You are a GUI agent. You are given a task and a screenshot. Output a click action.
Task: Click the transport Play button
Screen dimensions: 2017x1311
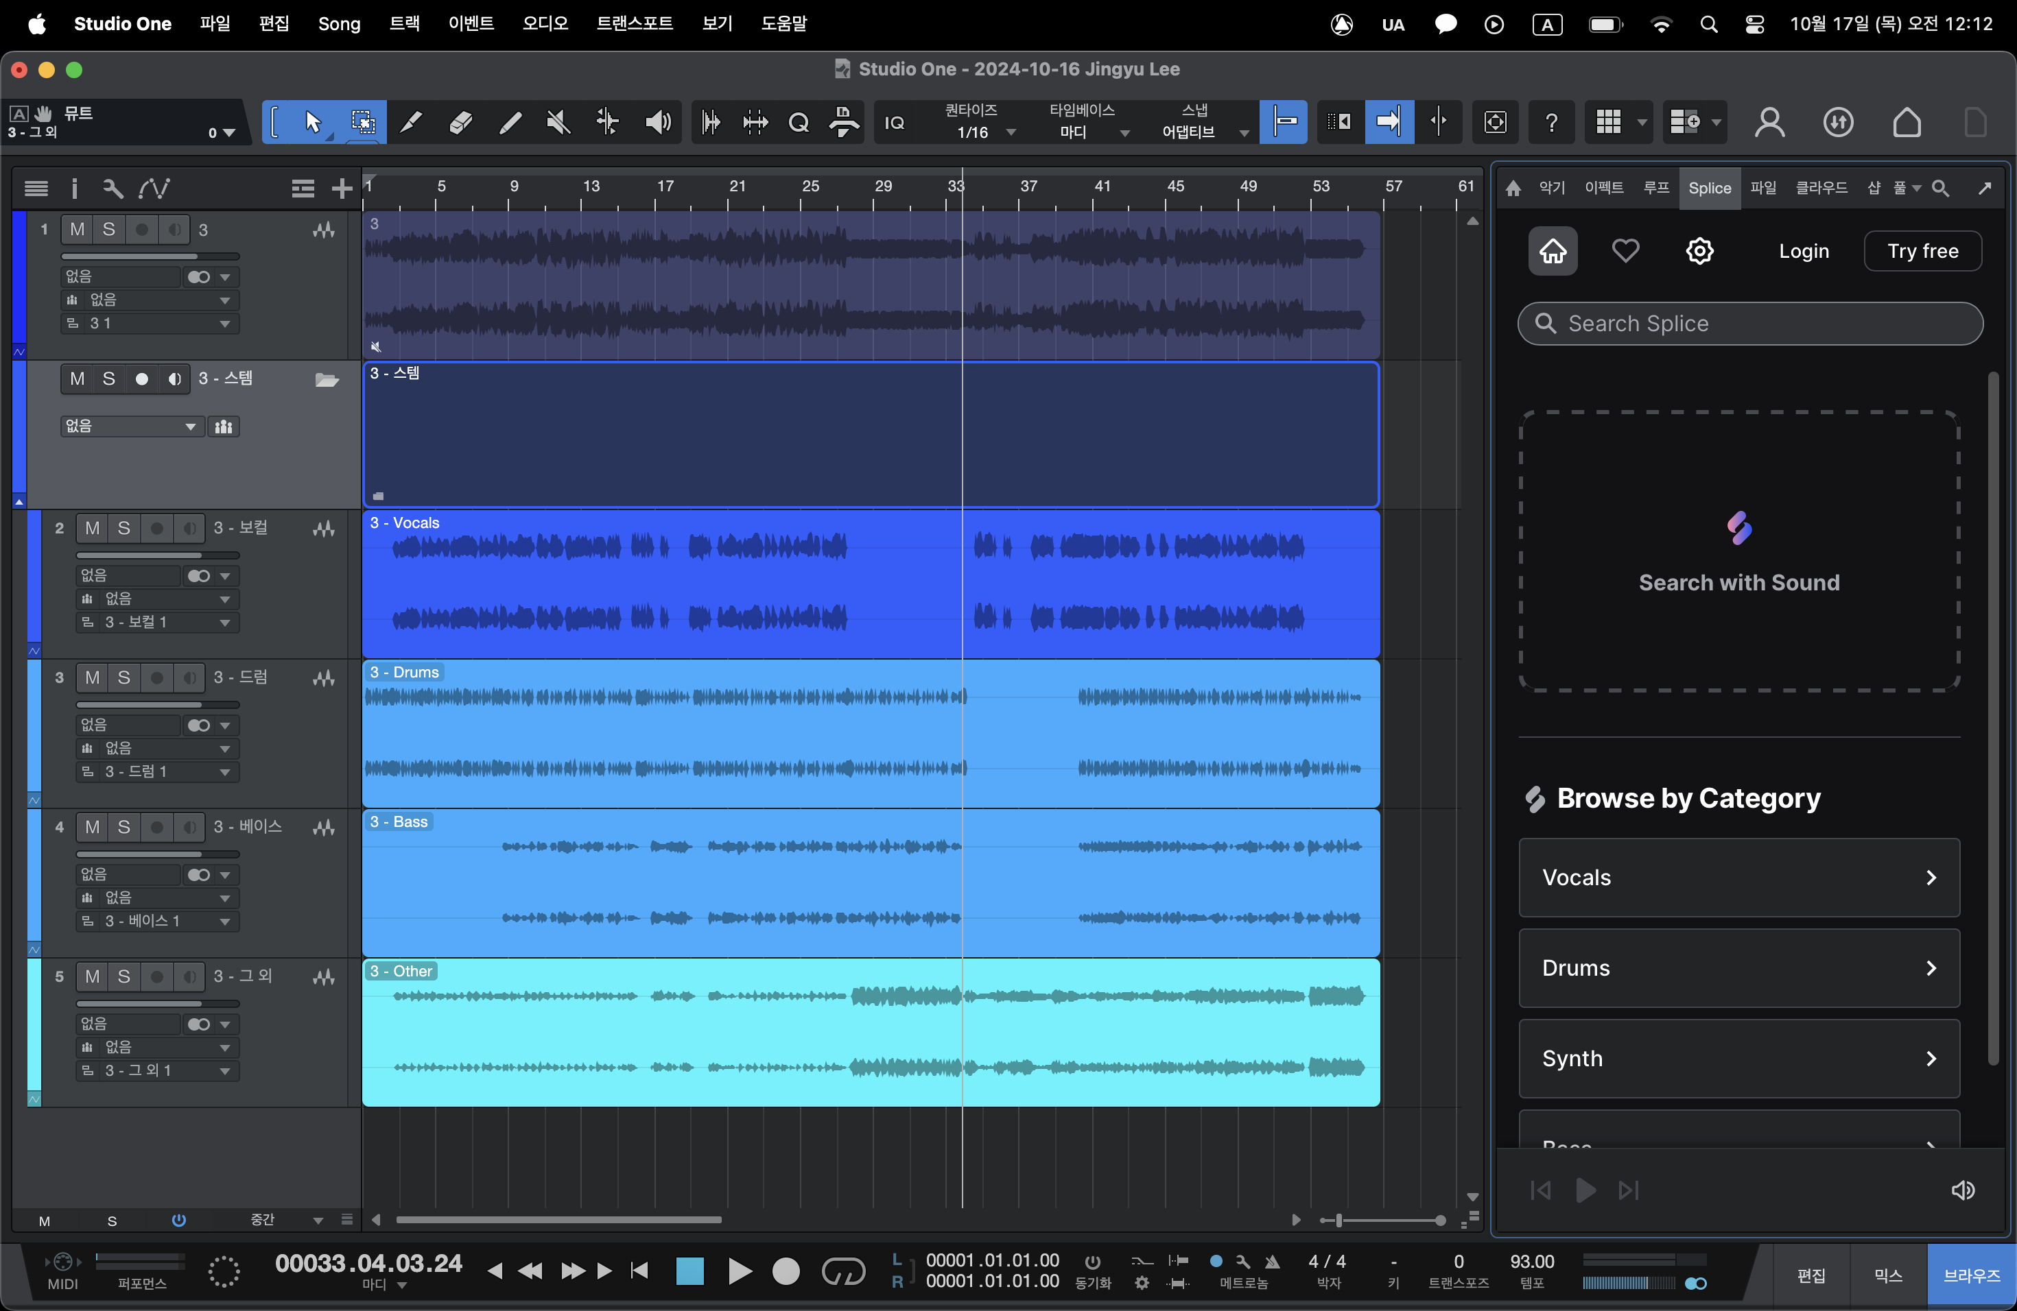pyautogui.click(x=739, y=1271)
